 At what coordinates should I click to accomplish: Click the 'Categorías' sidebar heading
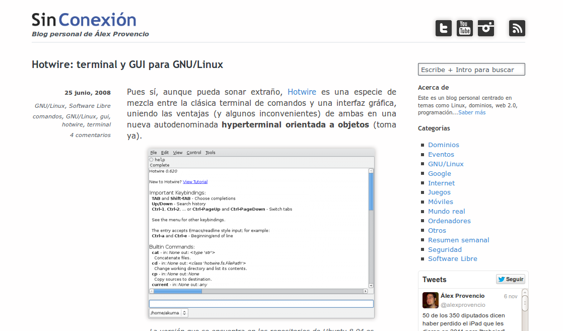[434, 128]
